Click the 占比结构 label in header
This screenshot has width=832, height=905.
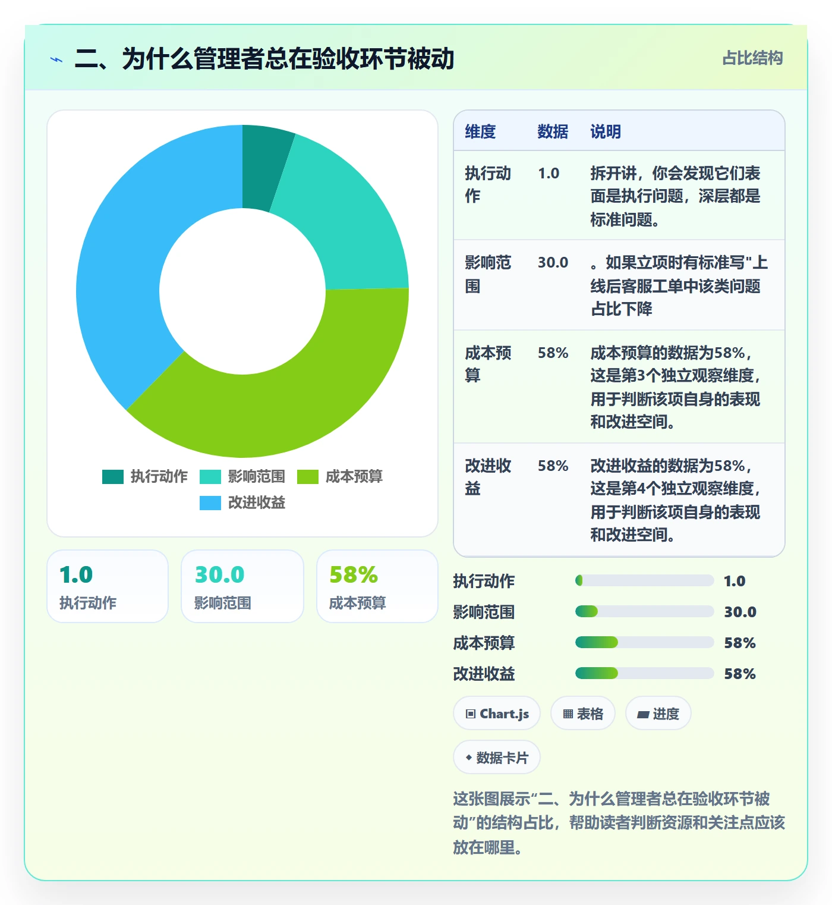tap(752, 58)
